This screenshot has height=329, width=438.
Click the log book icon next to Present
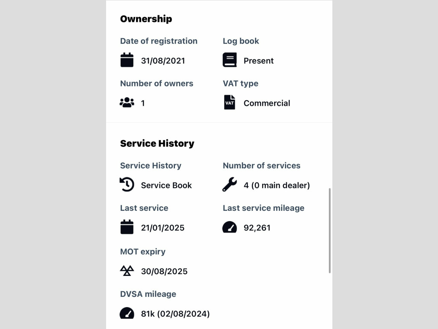point(230,60)
